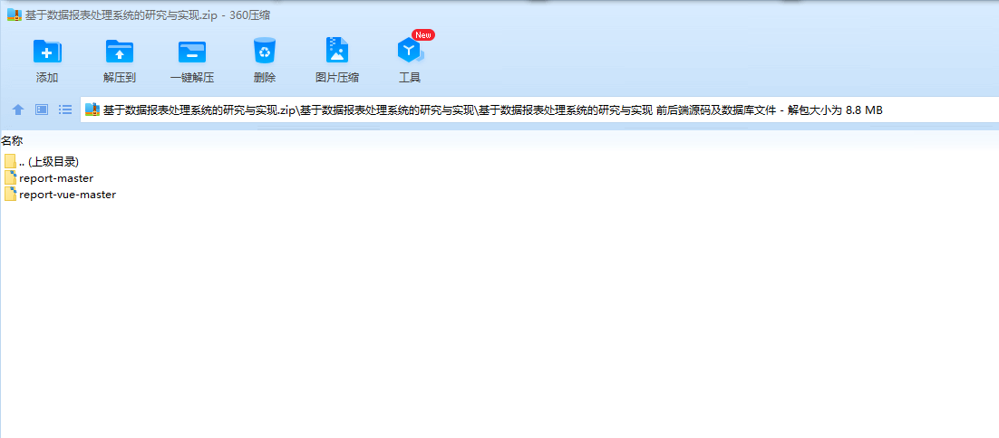
Task: Click the folder icon of report-vue-master
Action: 10,195
